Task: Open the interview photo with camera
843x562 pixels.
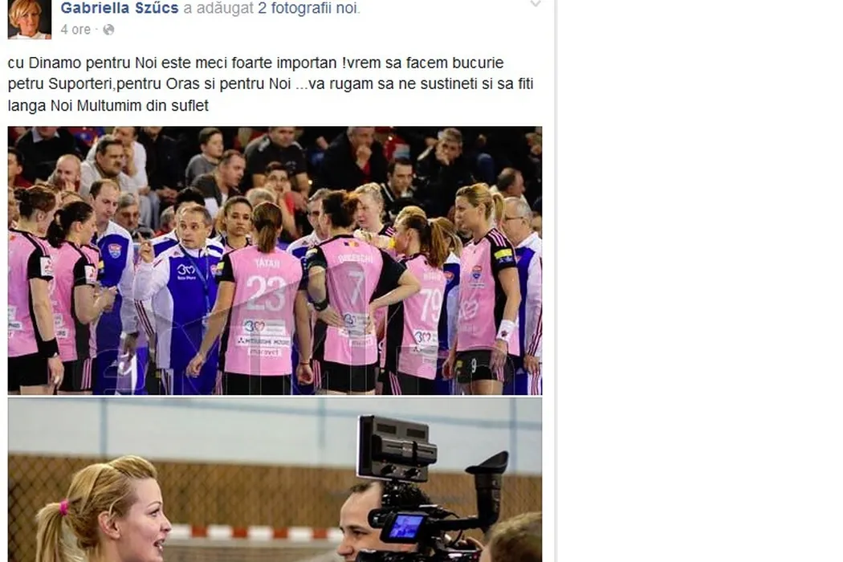Action: coord(275,480)
